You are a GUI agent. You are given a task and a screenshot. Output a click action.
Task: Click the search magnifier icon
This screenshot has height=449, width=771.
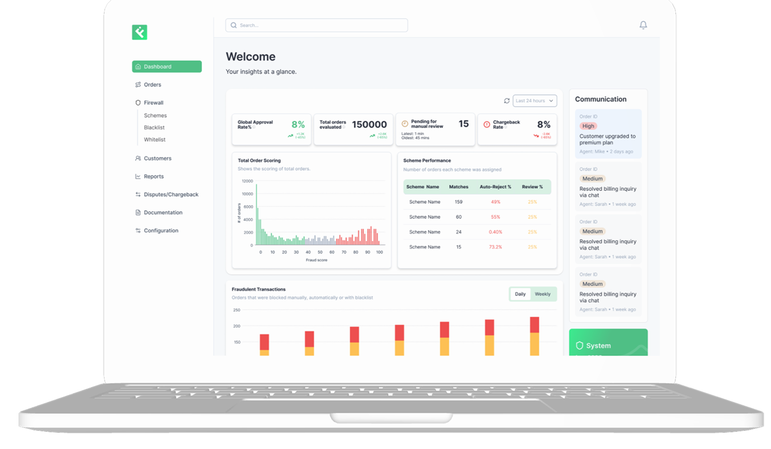(x=233, y=25)
